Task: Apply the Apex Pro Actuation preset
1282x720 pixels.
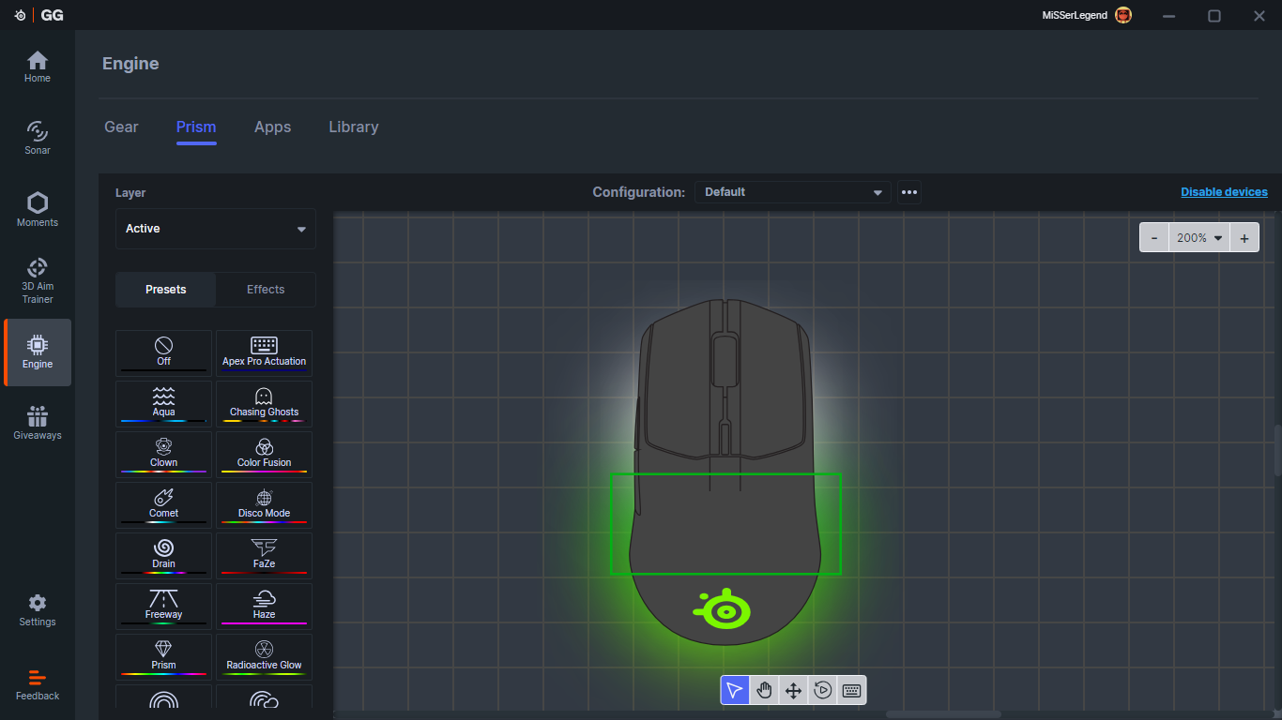Action: pyautogui.click(x=264, y=353)
